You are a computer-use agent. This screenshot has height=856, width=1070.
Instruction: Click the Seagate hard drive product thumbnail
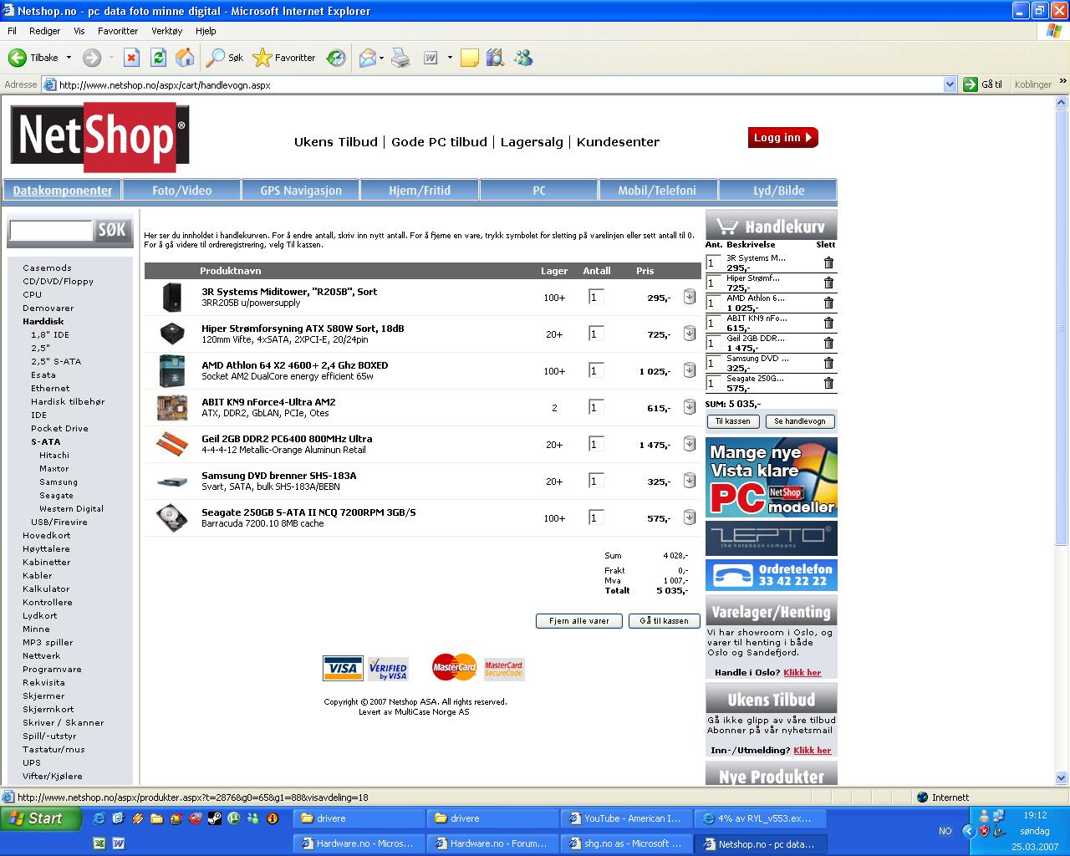click(172, 517)
